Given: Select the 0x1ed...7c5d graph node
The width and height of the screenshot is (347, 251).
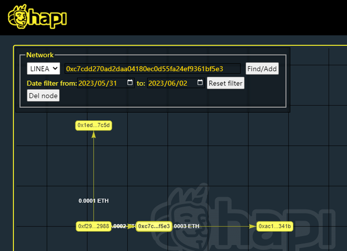Looking at the screenshot, I should point(93,125).
